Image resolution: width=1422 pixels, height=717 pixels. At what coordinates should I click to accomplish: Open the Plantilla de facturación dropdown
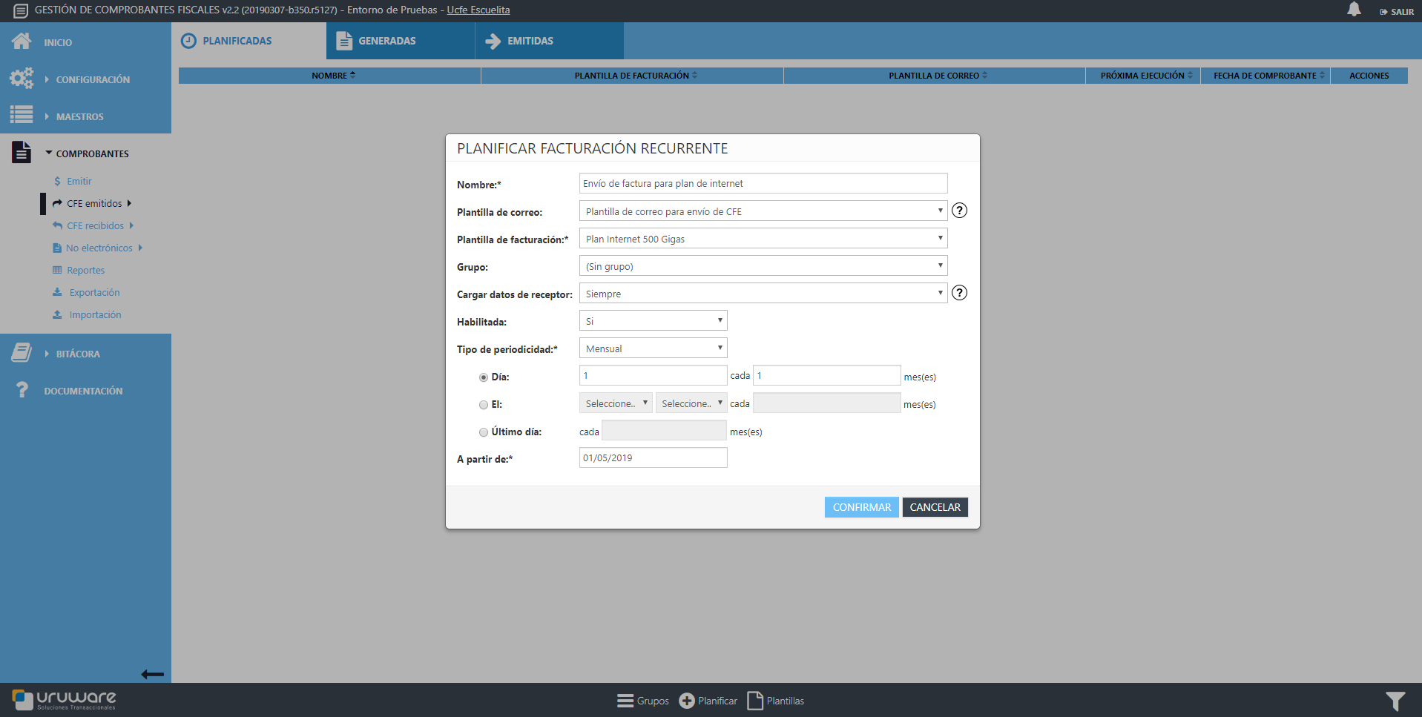763,239
